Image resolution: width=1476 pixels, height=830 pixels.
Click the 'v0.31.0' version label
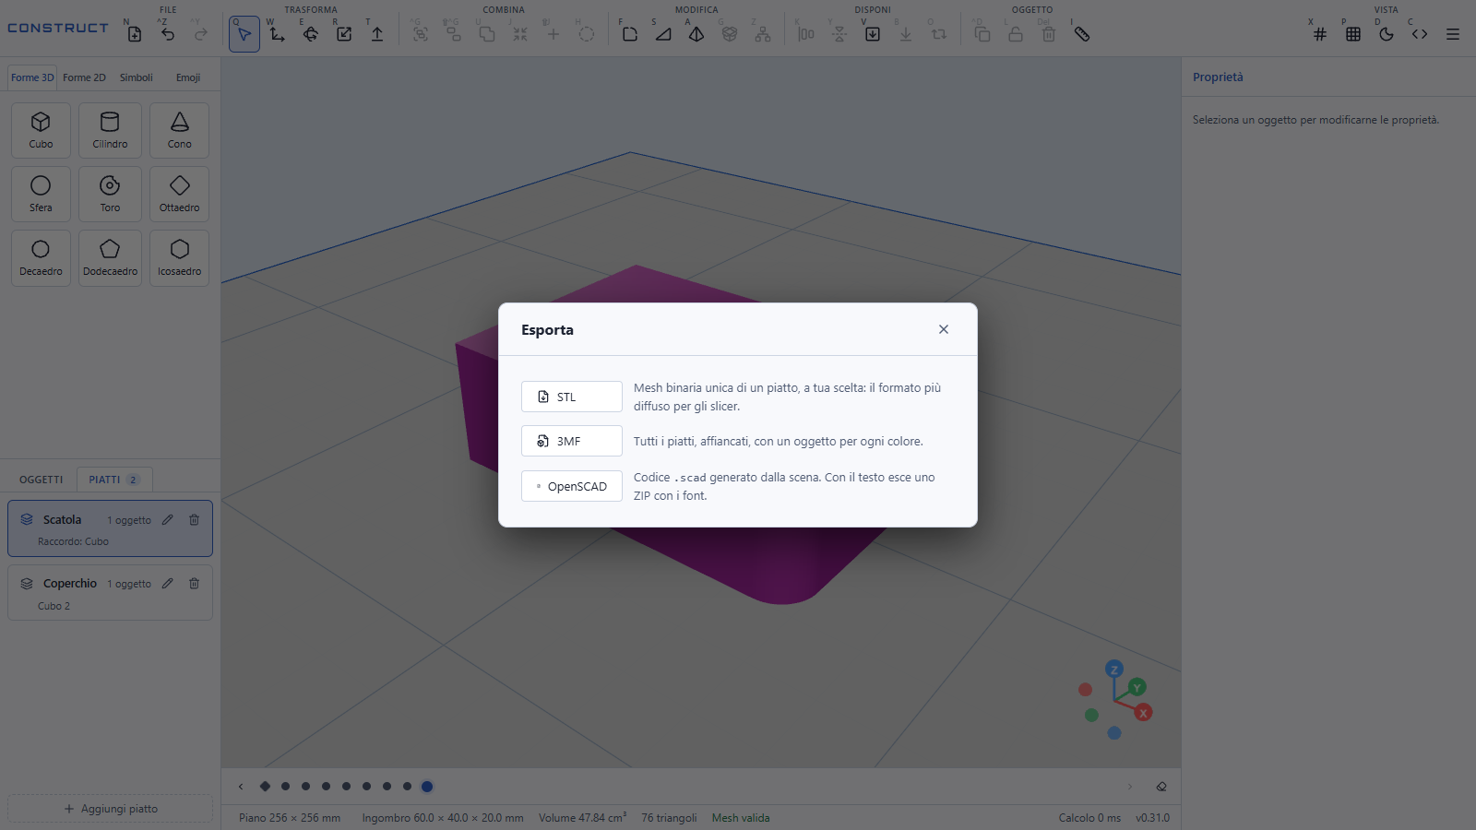coord(1152,818)
